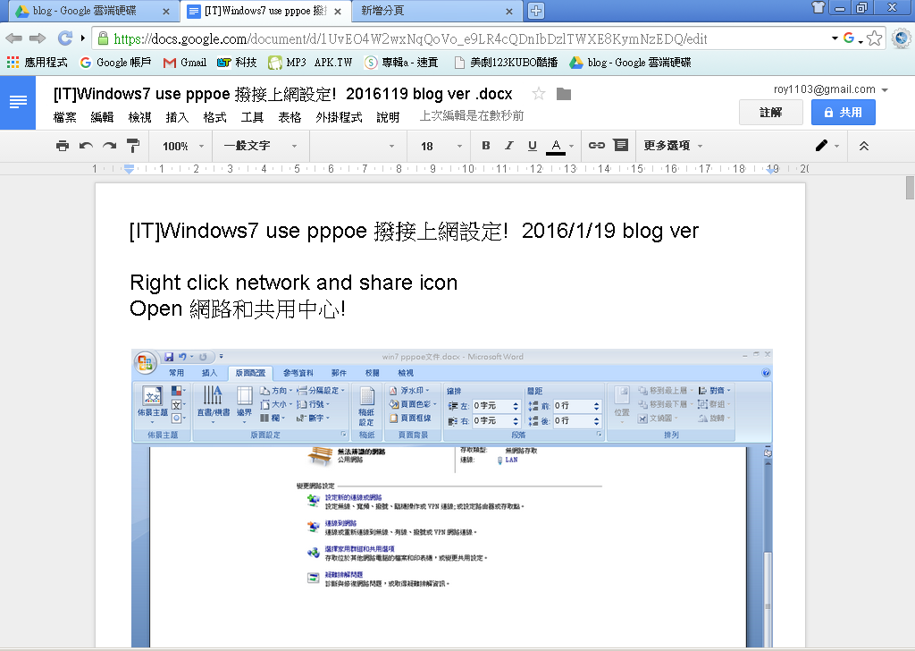915x651 pixels.
Task: Click the browser extension icon beside address bar
Action: pyautogui.click(x=902, y=38)
